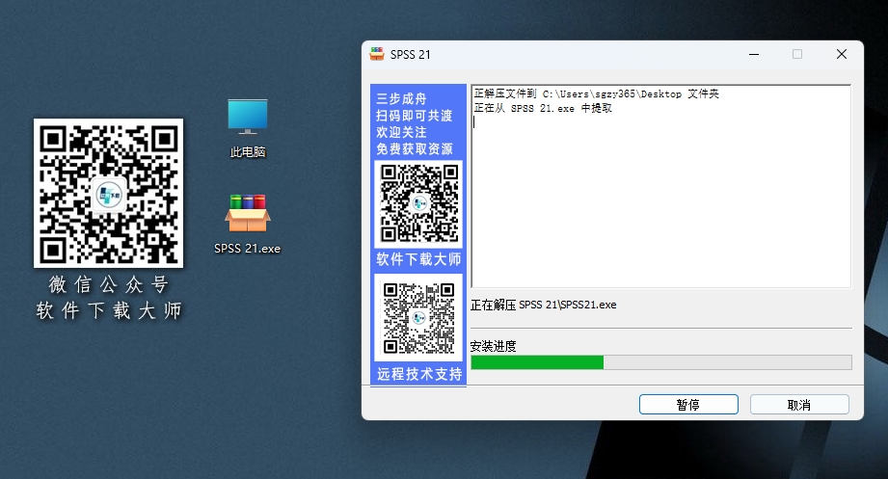Image resolution: width=888 pixels, height=479 pixels.
Task: Click the SPSS 21 window title text
Action: point(410,54)
